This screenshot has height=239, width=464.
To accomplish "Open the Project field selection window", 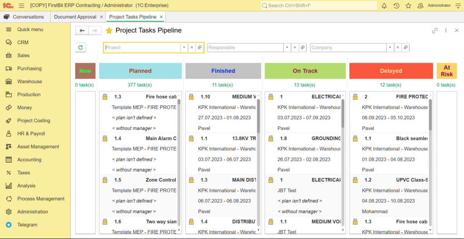I will pos(199,47).
